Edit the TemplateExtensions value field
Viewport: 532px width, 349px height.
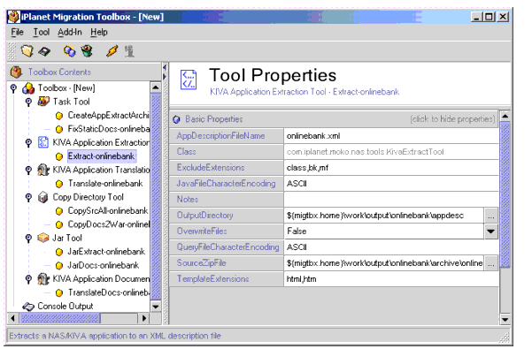(x=391, y=279)
